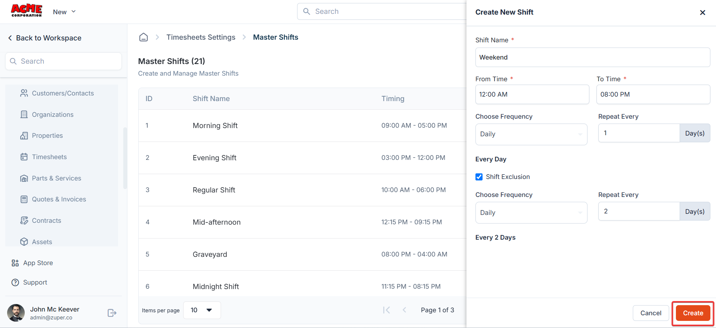
Task: Click the ACME Corporation logo
Action: tap(26, 10)
